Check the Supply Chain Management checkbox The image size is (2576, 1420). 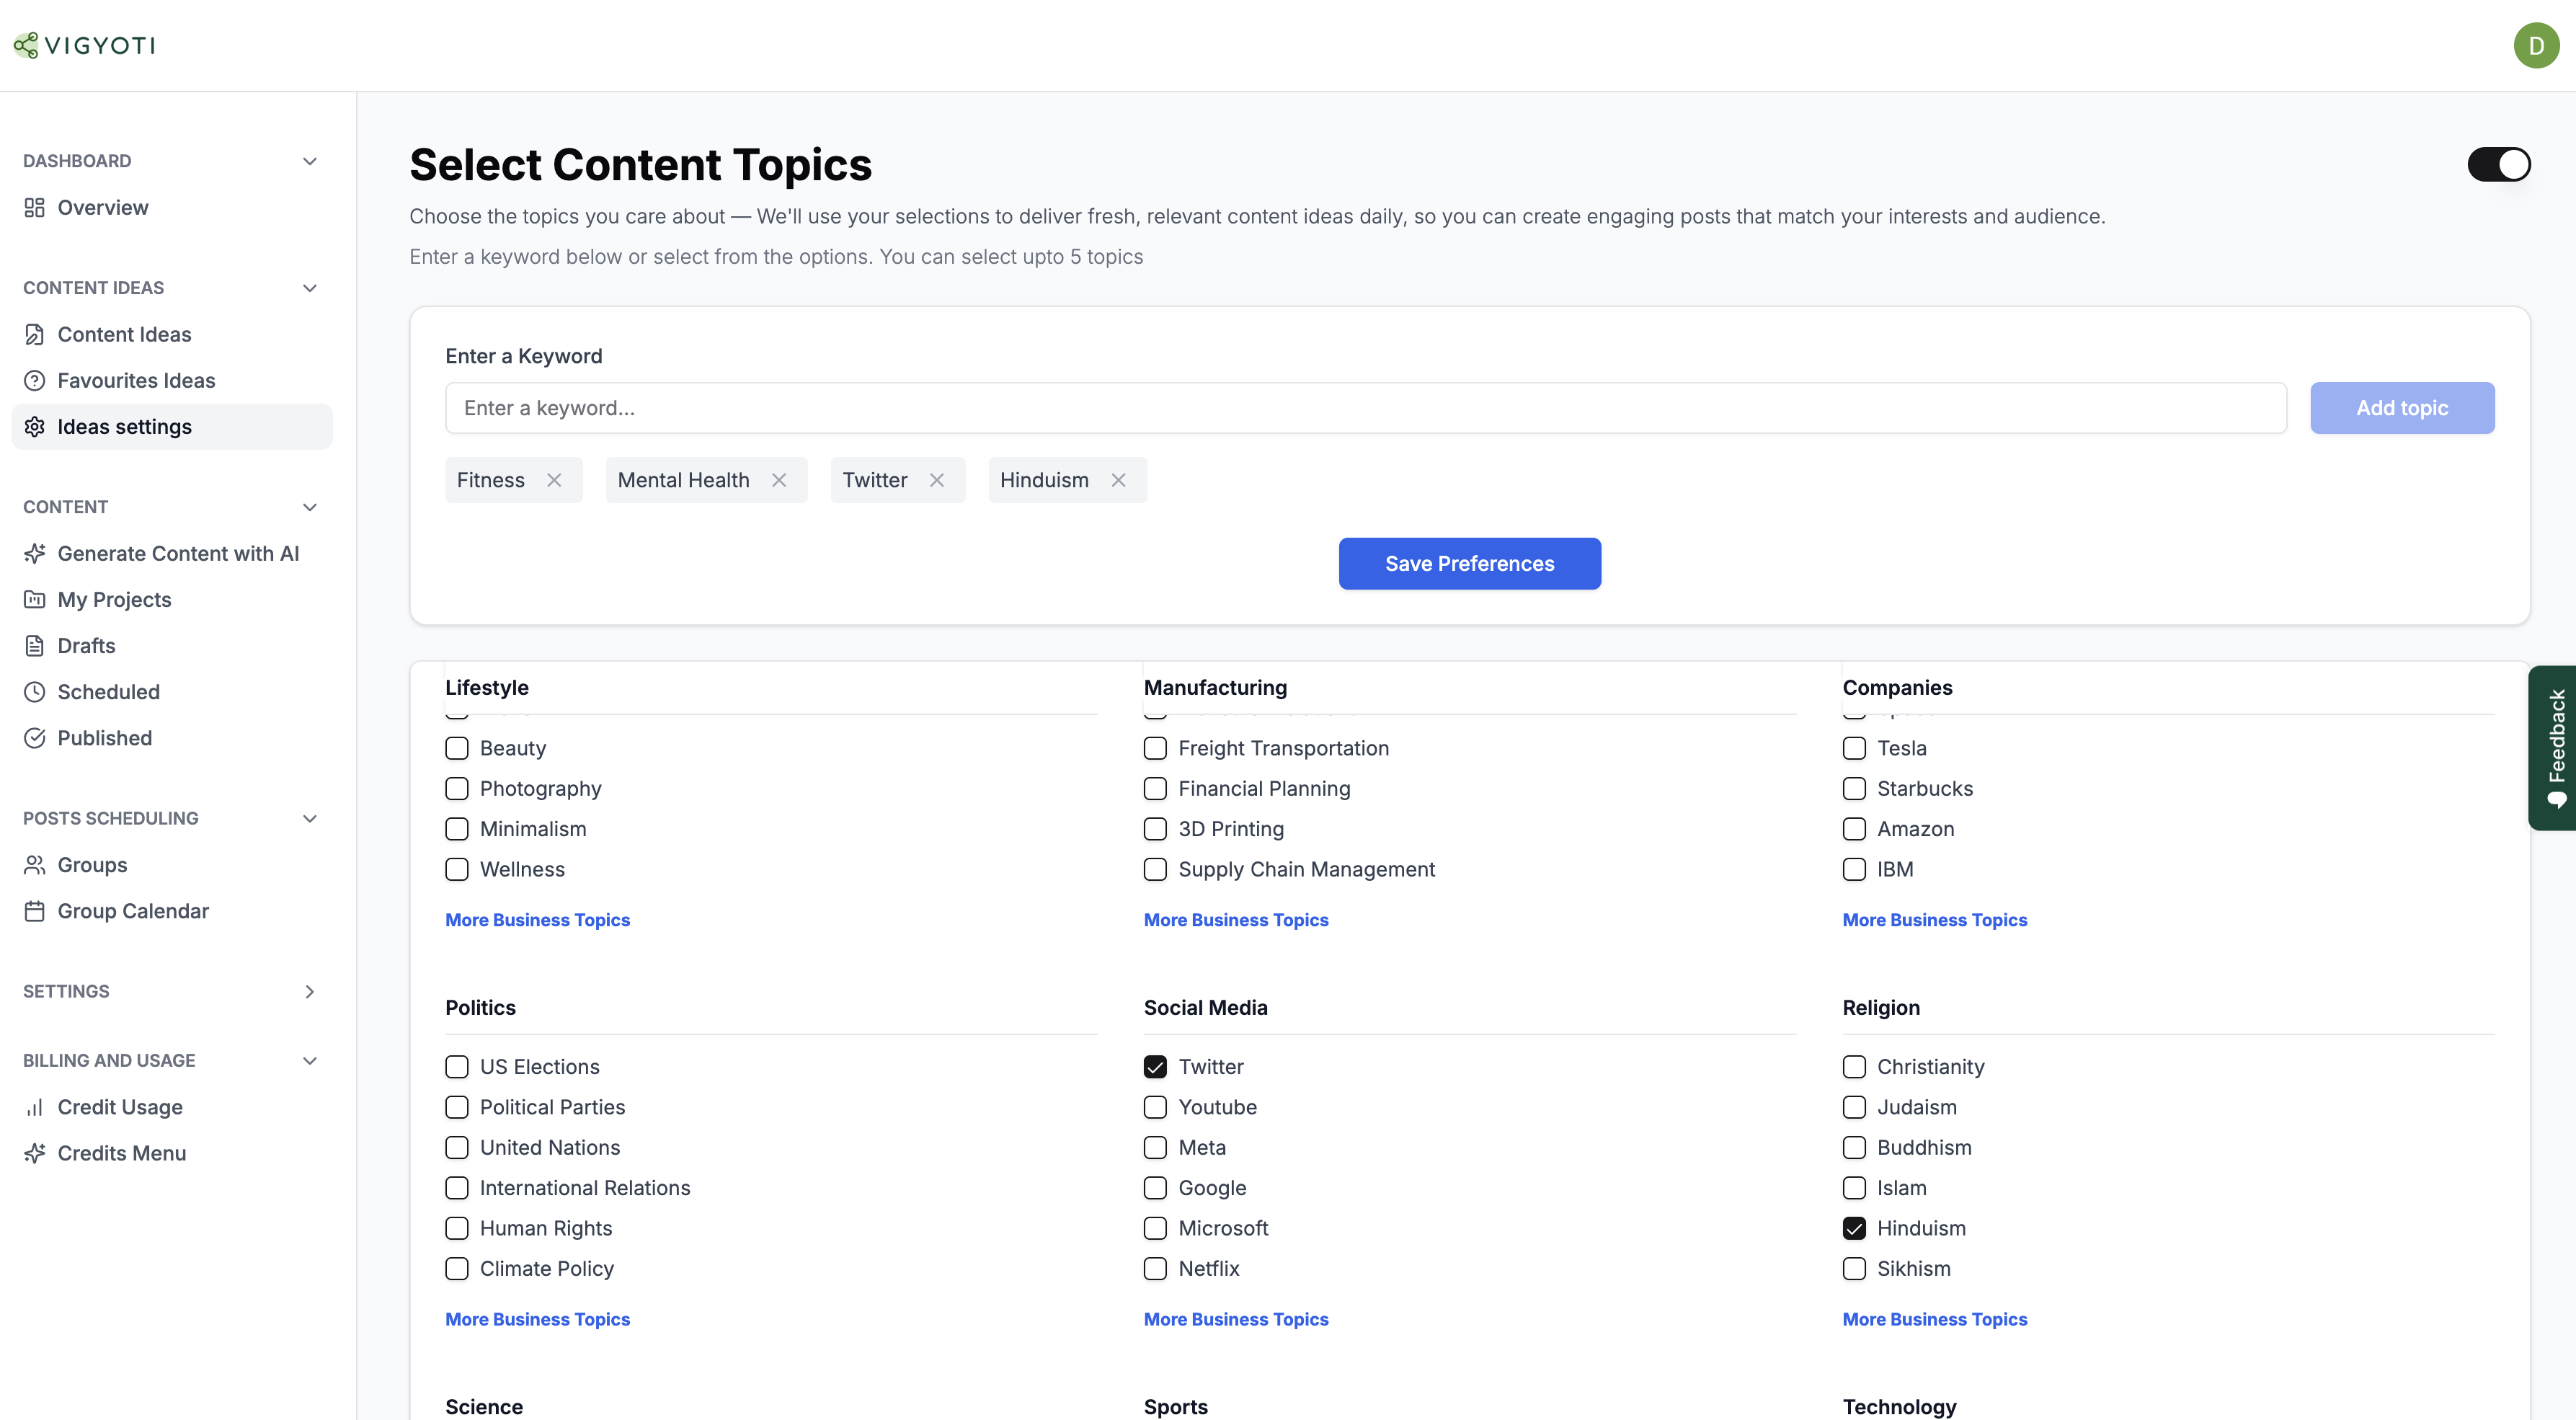pos(1155,869)
